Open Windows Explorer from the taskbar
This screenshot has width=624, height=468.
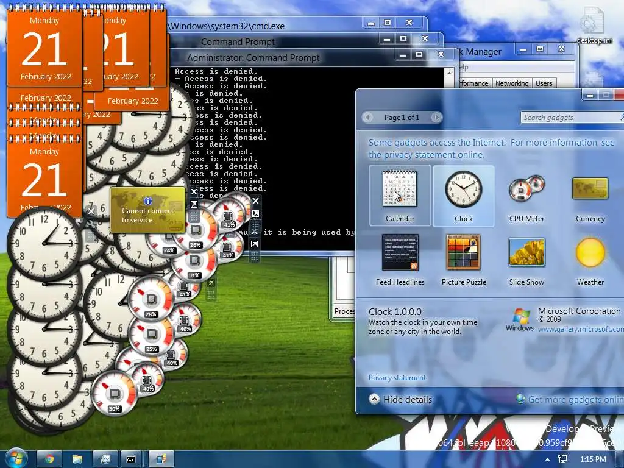pos(77,459)
